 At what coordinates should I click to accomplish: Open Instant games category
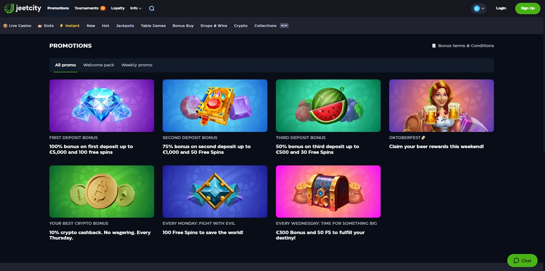(69, 26)
